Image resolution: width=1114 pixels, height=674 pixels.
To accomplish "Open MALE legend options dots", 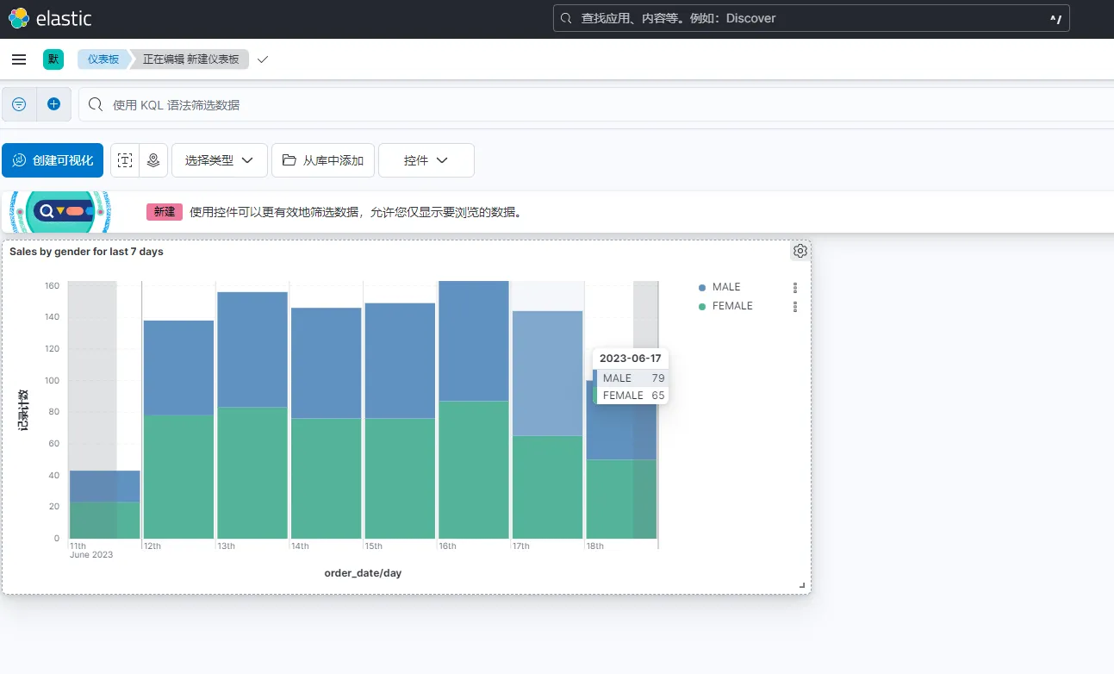I will [795, 287].
